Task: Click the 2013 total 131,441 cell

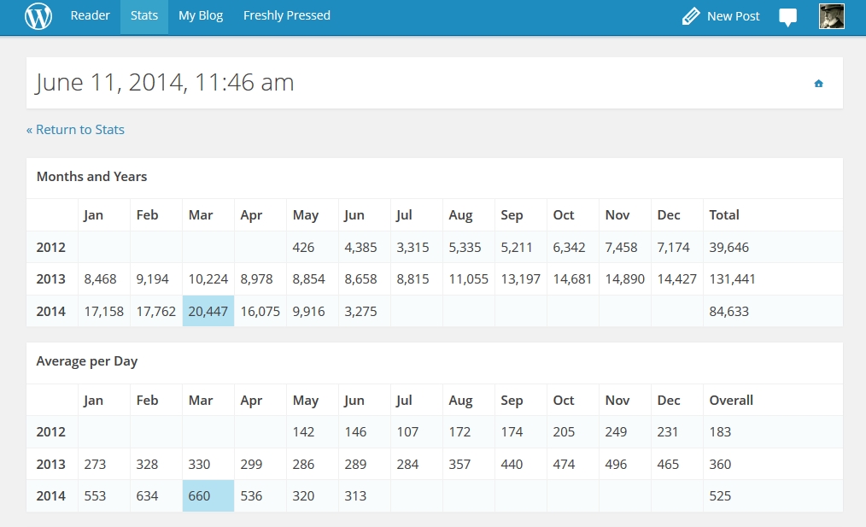Action: pyautogui.click(x=732, y=279)
